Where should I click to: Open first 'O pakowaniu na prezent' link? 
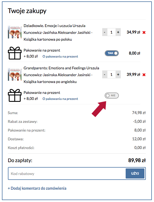point(60,57)
